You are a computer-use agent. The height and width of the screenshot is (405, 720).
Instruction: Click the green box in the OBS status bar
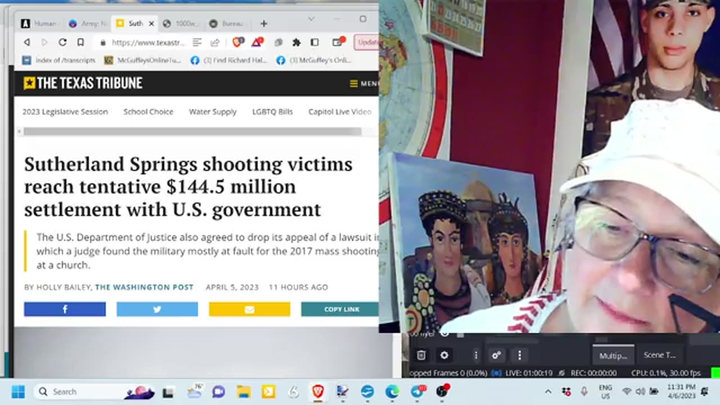click(x=715, y=373)
